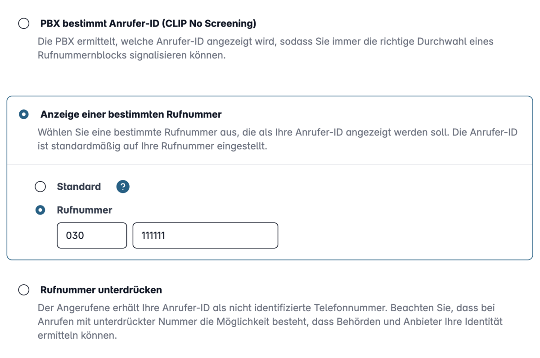540x358 pixels.
Task: Select the PBX bestimmt Anrufer-ID radio button
Action: (x=24, y=23)
